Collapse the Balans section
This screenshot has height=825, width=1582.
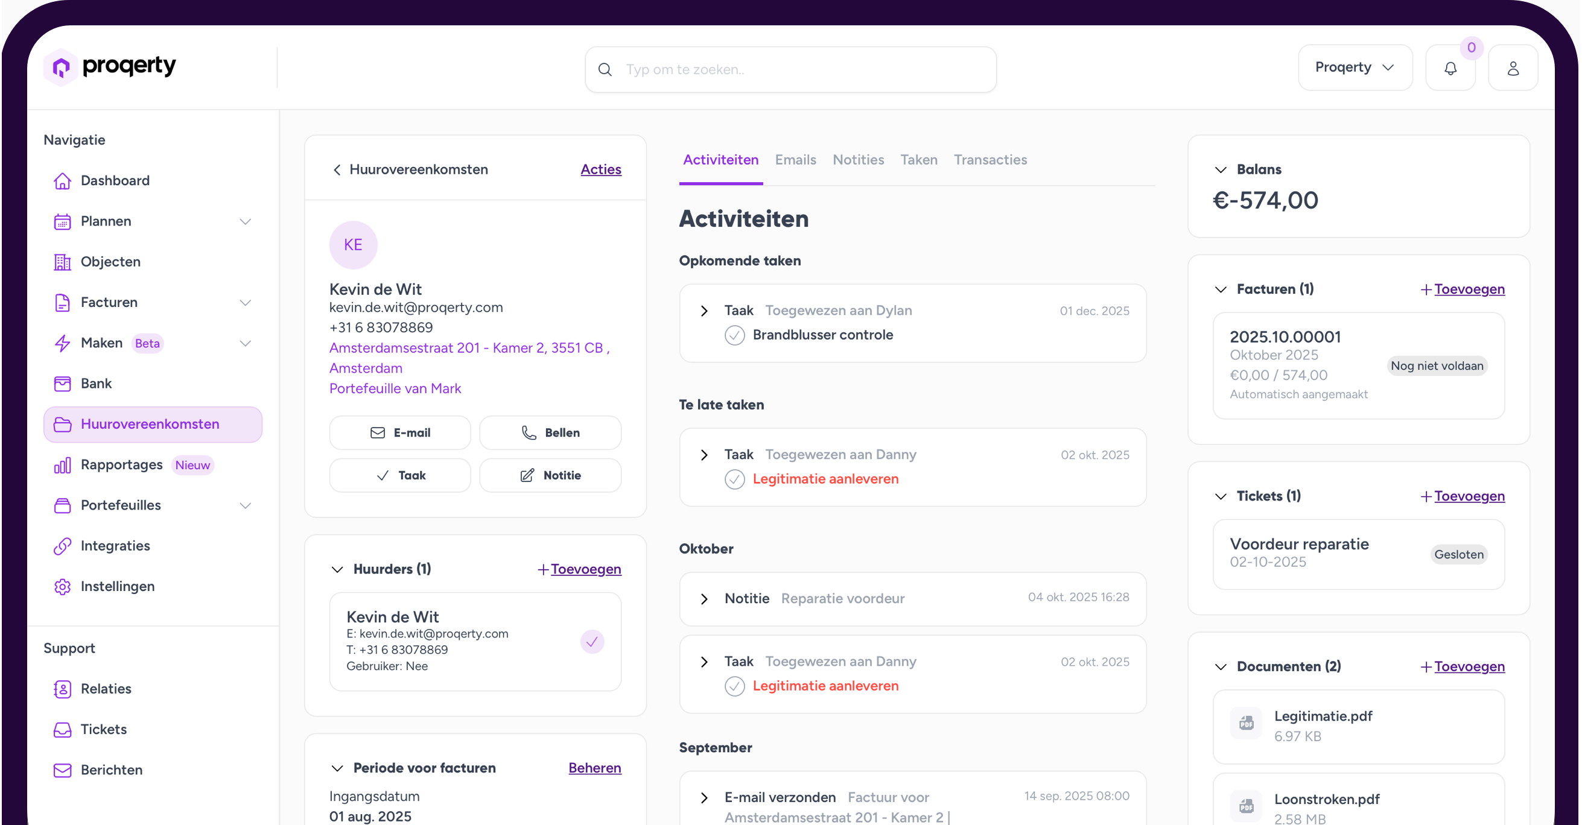click(x=1220, y=170)
